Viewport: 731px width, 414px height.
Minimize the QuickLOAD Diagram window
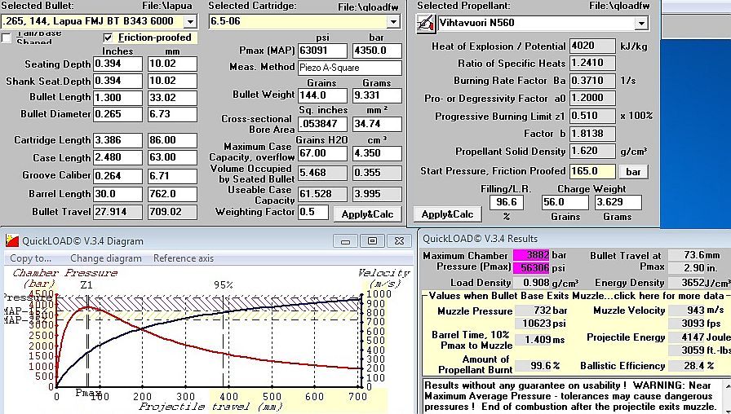coord(345,240)
